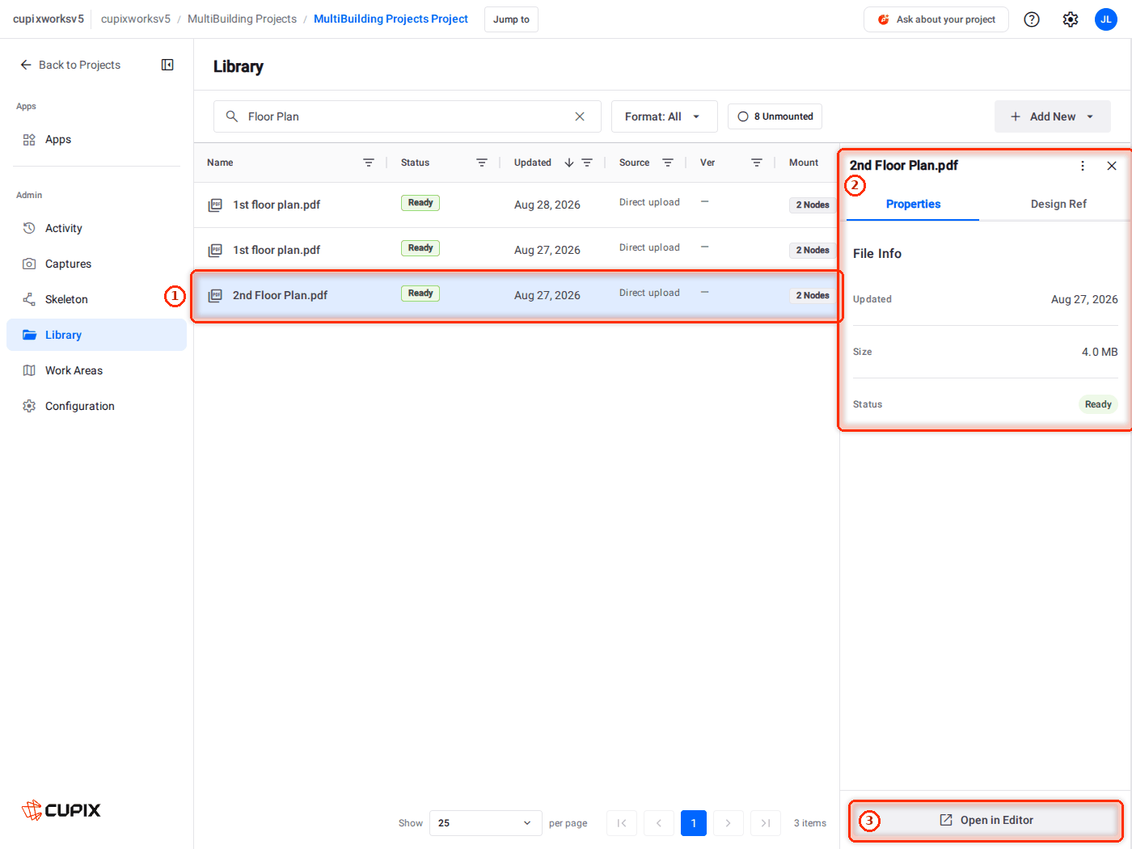
Task: Select the 2nd Floor Plan.pdf row name
Action: point(280,295)
